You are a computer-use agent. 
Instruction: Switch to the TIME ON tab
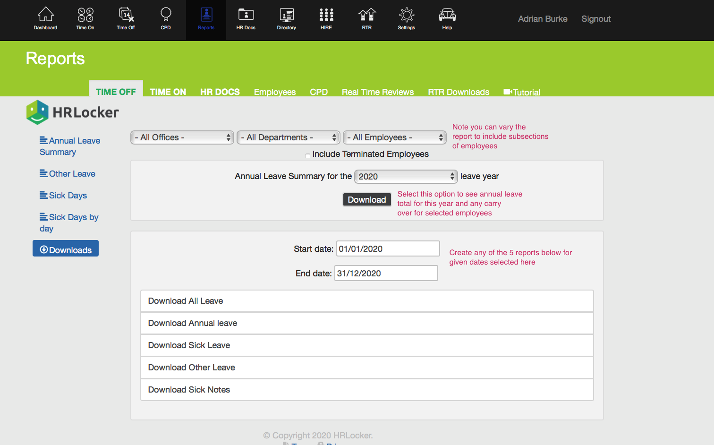coord(168,92)
